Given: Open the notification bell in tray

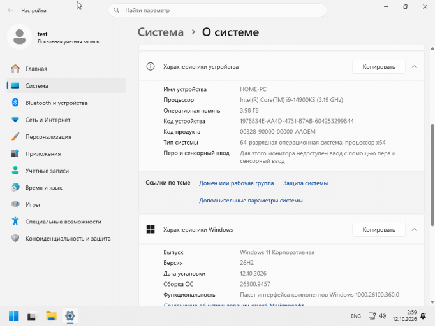Looking at the screenshot, I should pos(424,316).
